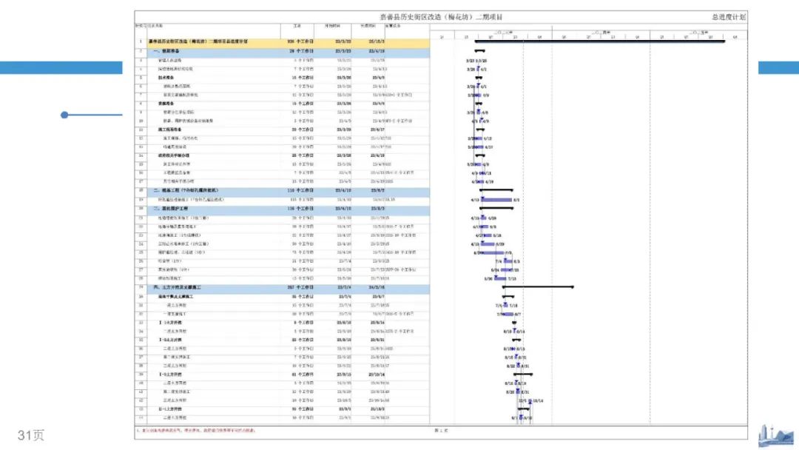
Task: Click the overall project summary bar in the Gantt chart
Action: [x=600, y=41]
